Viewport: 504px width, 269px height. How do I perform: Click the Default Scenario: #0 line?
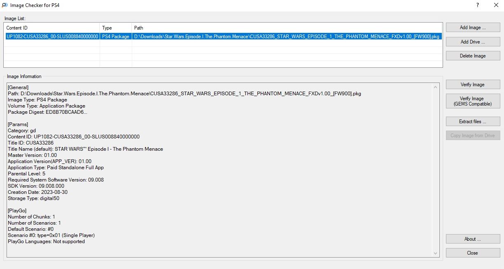click(x=31, y=229)
